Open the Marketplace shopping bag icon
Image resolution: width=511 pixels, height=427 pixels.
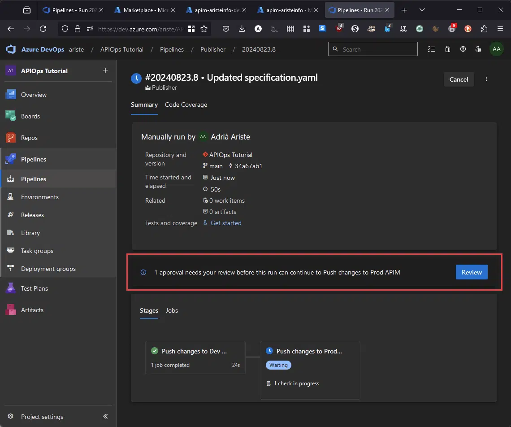[448, 49]
